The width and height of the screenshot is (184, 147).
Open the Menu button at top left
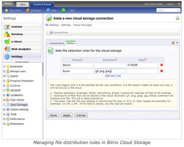click(x=8, y=3)
